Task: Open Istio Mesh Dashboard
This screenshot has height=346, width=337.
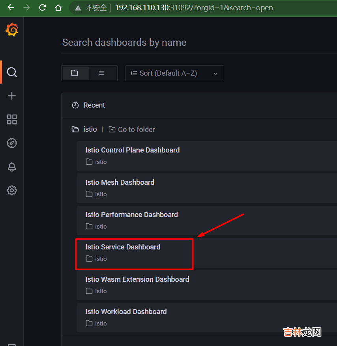Action: (120, 182)
